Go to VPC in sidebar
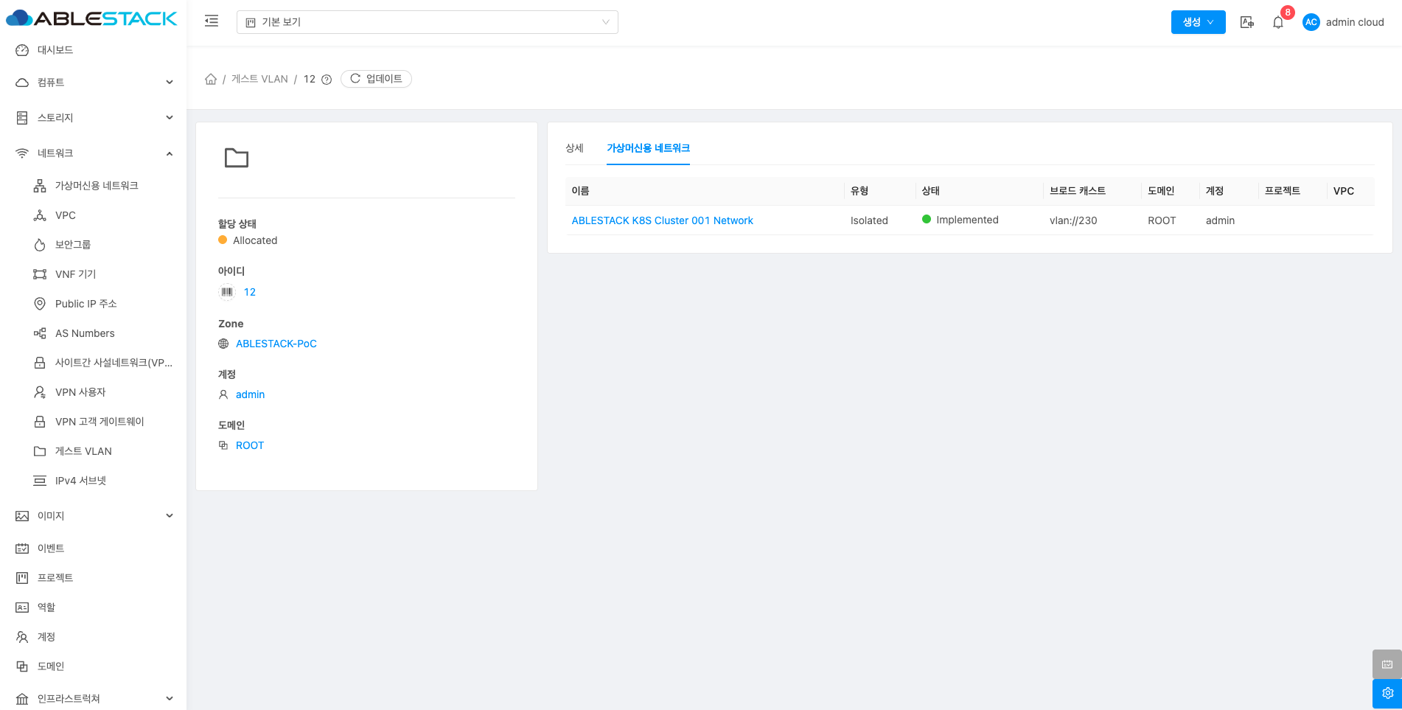Viewport: 1402px width, 710px height. pyautogui.click(x=93, y=215)
